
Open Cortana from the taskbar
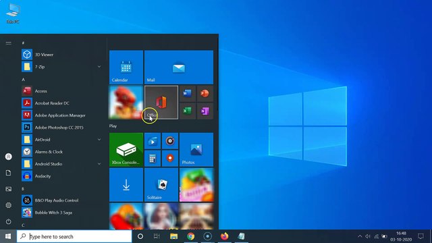coord(140,236)
